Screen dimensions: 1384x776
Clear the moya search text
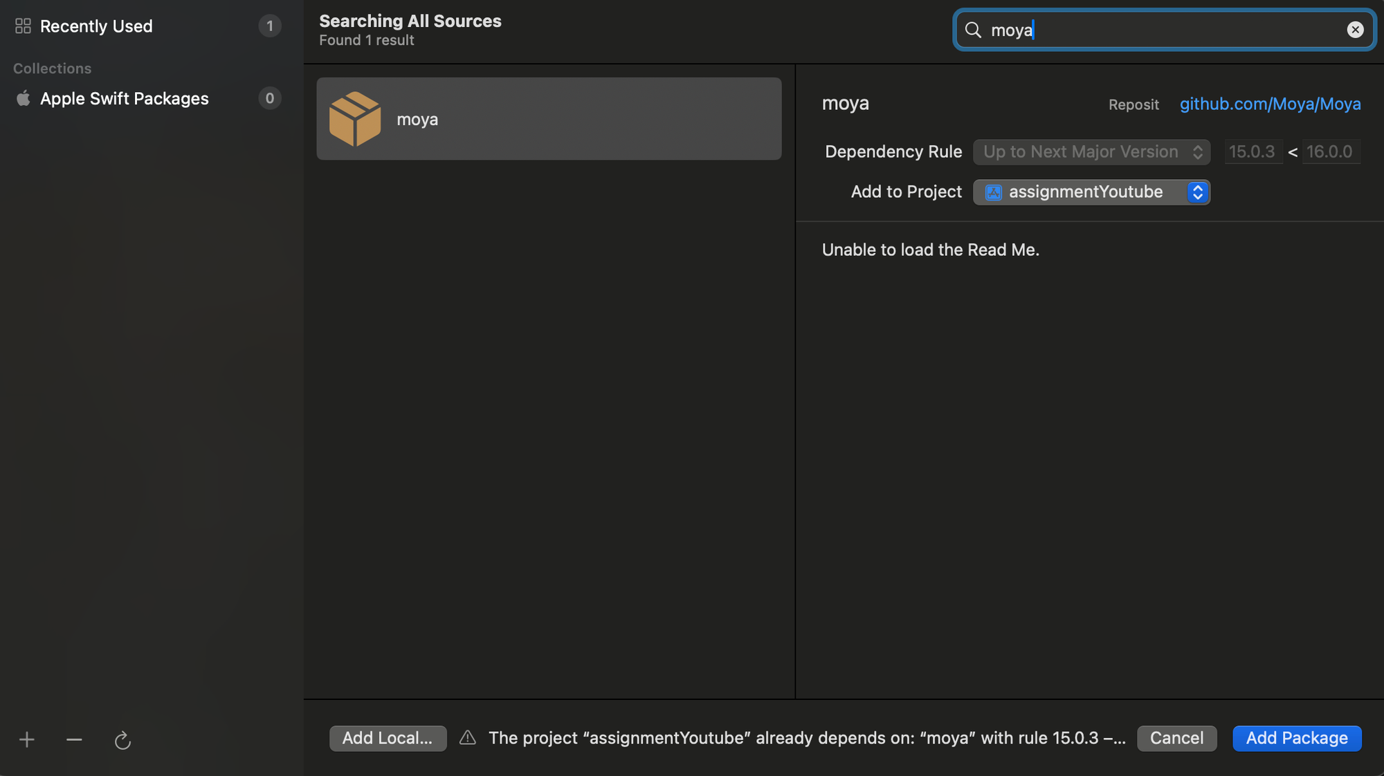[x=1355, y=30]
